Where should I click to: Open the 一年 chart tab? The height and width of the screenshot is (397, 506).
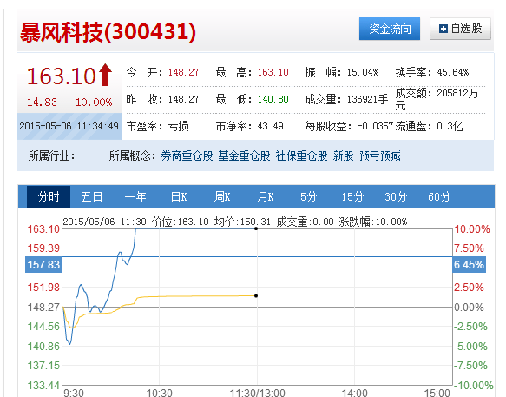click(135, 196)
